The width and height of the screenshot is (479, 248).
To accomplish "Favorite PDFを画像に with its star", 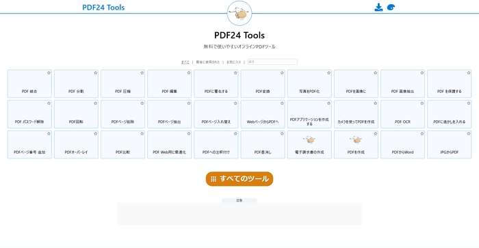I will [376, 73].
